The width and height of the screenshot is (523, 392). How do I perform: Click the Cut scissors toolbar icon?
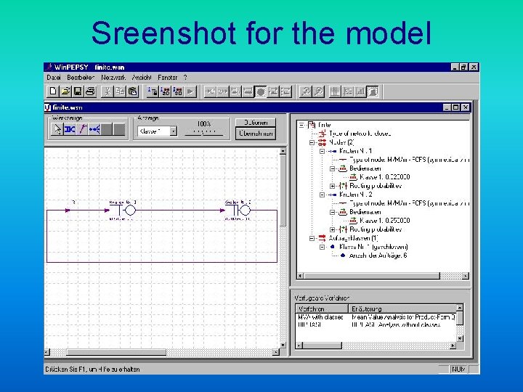[107, 91]
